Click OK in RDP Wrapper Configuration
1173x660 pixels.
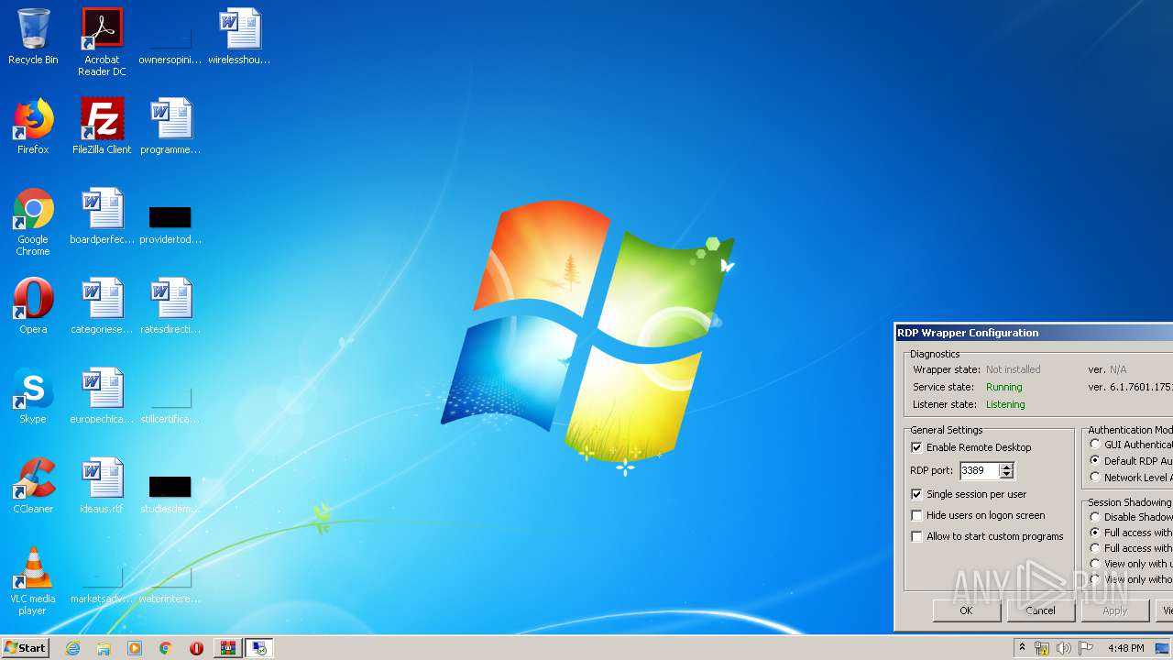pyautogui.click(x=966, y=610)
